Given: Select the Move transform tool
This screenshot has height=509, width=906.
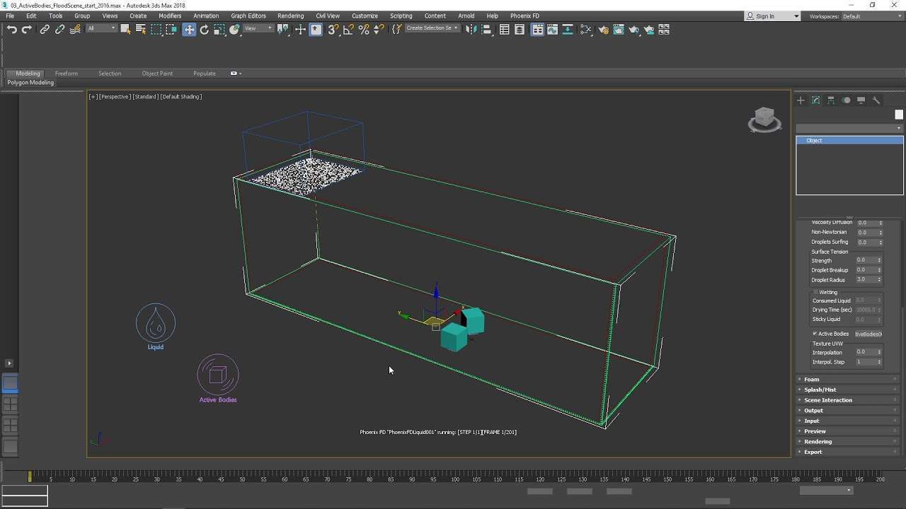Looking at the screenshot, I should pos(189,30).
